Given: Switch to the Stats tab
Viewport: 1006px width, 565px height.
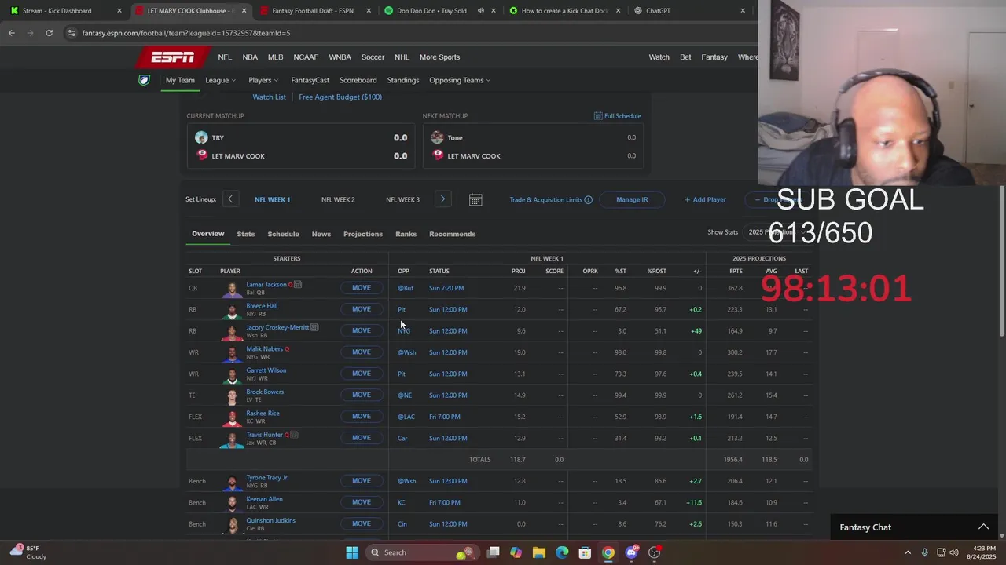Looking at the screenshot, I should [246, 234].
